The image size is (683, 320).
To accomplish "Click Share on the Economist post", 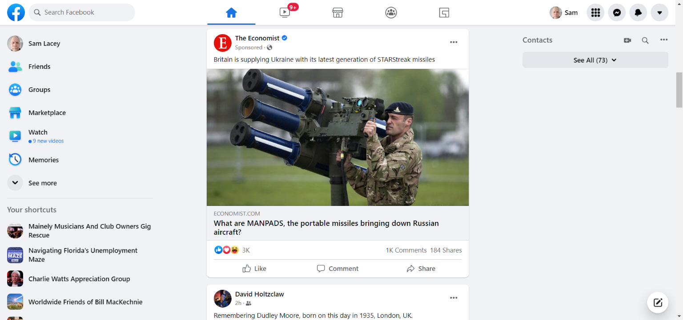I will pos(421,269).
